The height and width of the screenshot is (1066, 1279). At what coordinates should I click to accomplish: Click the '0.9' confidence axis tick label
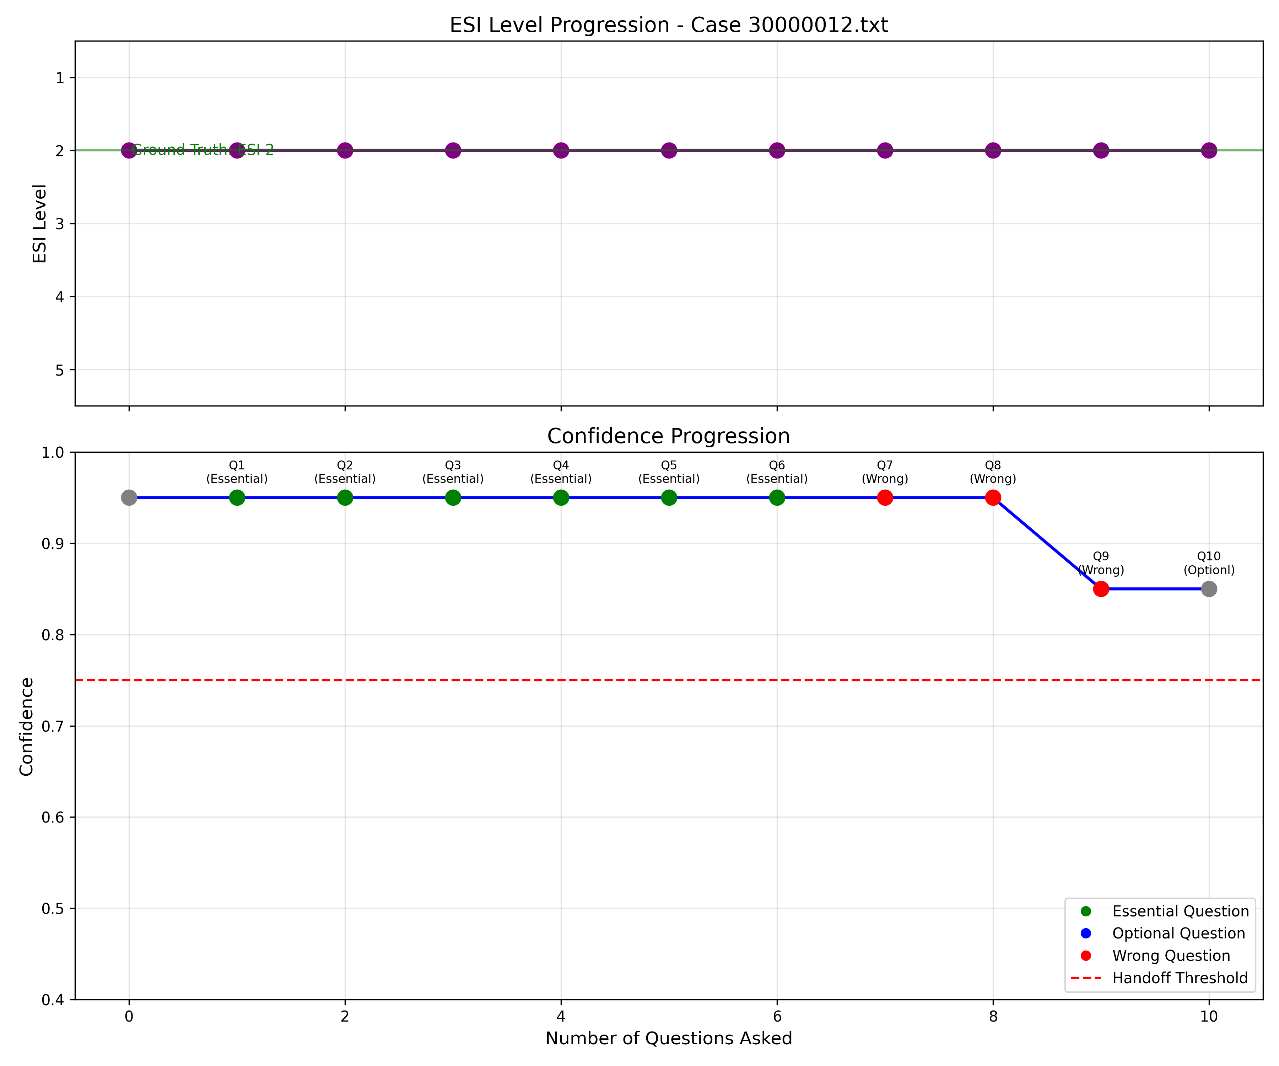click(52, 543)
